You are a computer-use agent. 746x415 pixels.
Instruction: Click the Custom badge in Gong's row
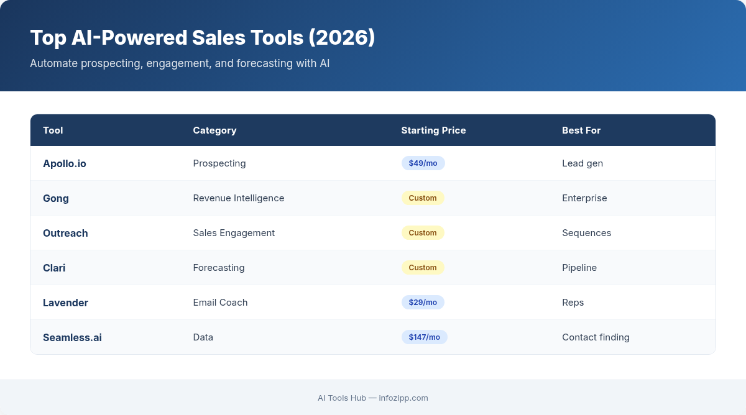(423, 198)
